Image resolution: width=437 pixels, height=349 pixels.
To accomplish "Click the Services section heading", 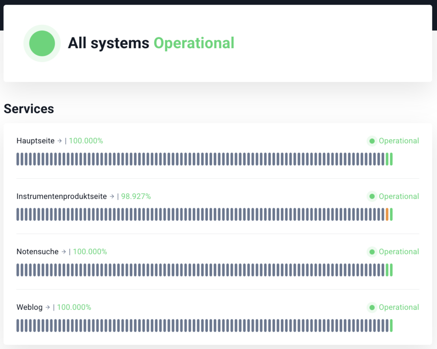I will click(x=29, y=109).
